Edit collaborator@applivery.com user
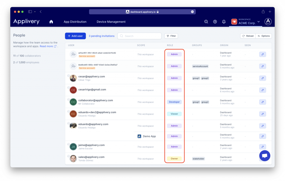Screen dimensions: 285x181 click(263, 102)
